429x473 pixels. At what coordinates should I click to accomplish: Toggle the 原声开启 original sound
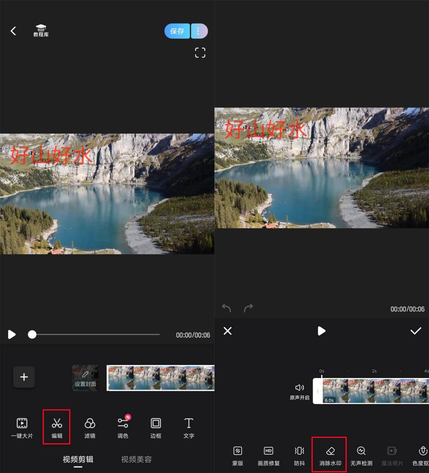coord(299,391)
